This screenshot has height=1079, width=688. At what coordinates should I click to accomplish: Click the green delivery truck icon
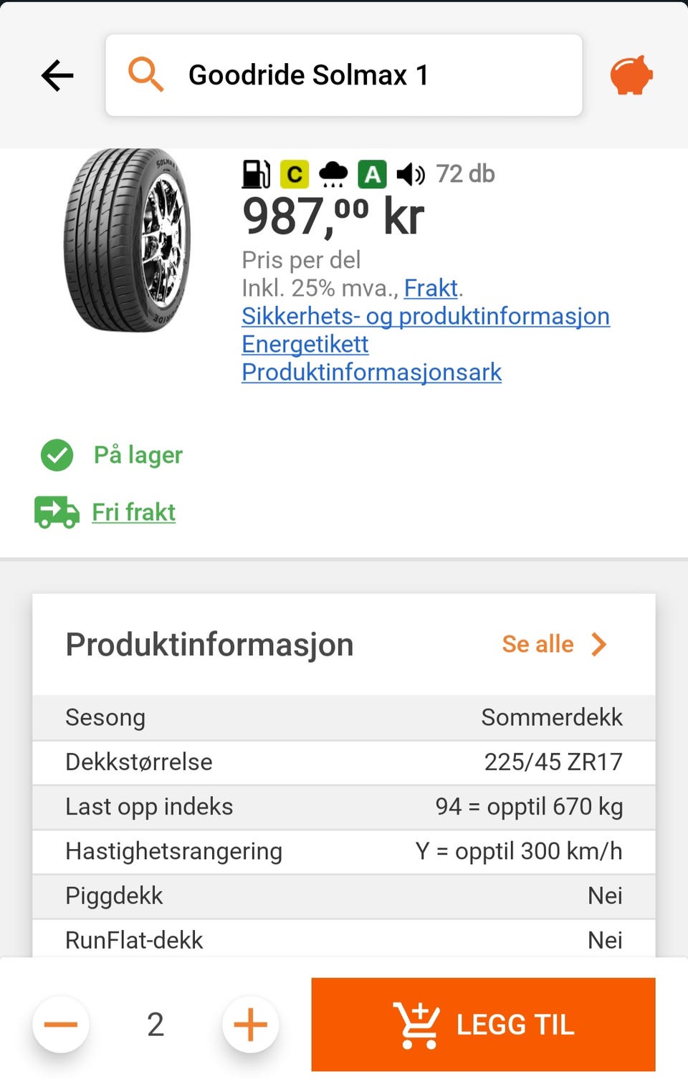coord(57,512)
